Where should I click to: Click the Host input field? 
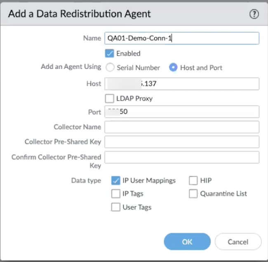(181, 83)
